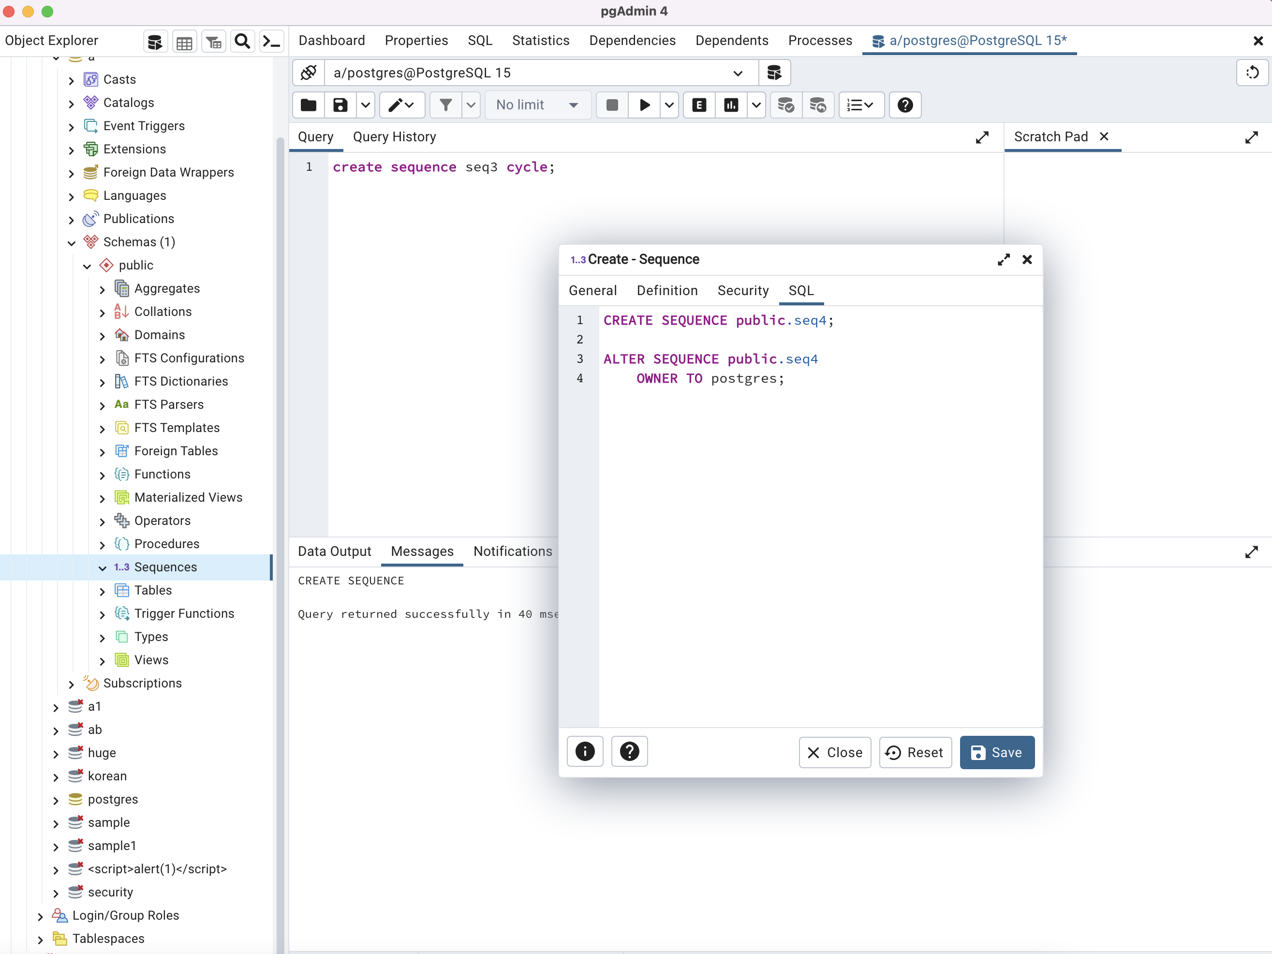The width and height of the screenshot is (1272, 954).
Task: Click the Commit transaction icon
Action: click(x=785, y=105)
